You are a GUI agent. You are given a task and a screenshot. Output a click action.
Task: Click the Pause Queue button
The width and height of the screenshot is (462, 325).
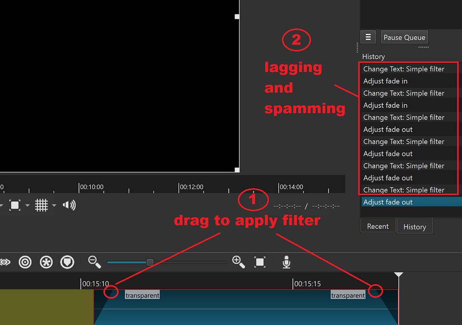(x=404, y=37)
